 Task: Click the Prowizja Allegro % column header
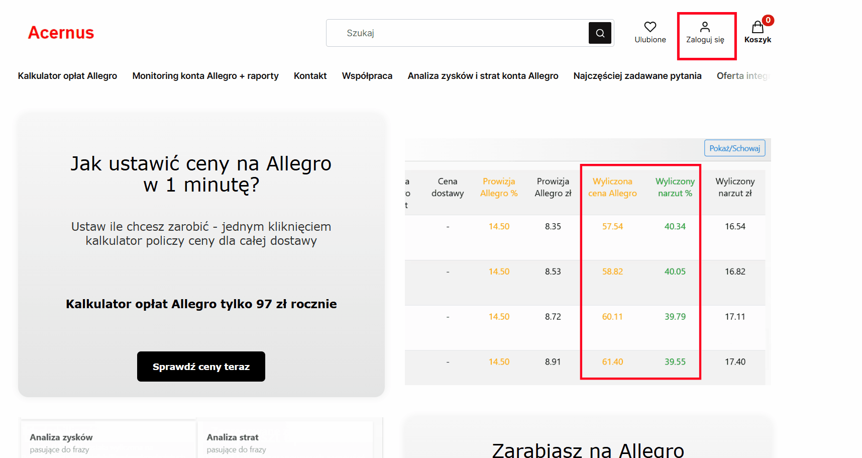499,188
